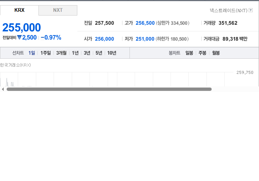Click the 넥스트레이드(NXT) label
259x181 pixels.
pyautogui.click(x=229, y=10)
